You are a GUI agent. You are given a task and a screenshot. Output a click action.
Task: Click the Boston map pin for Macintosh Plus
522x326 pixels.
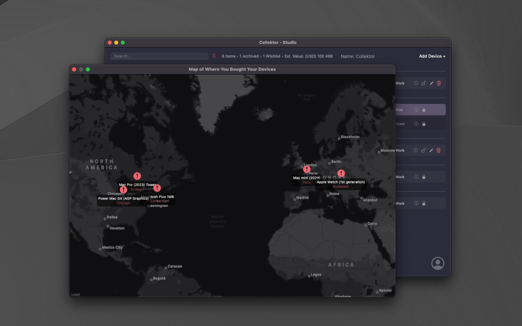[x=157, y=188]
